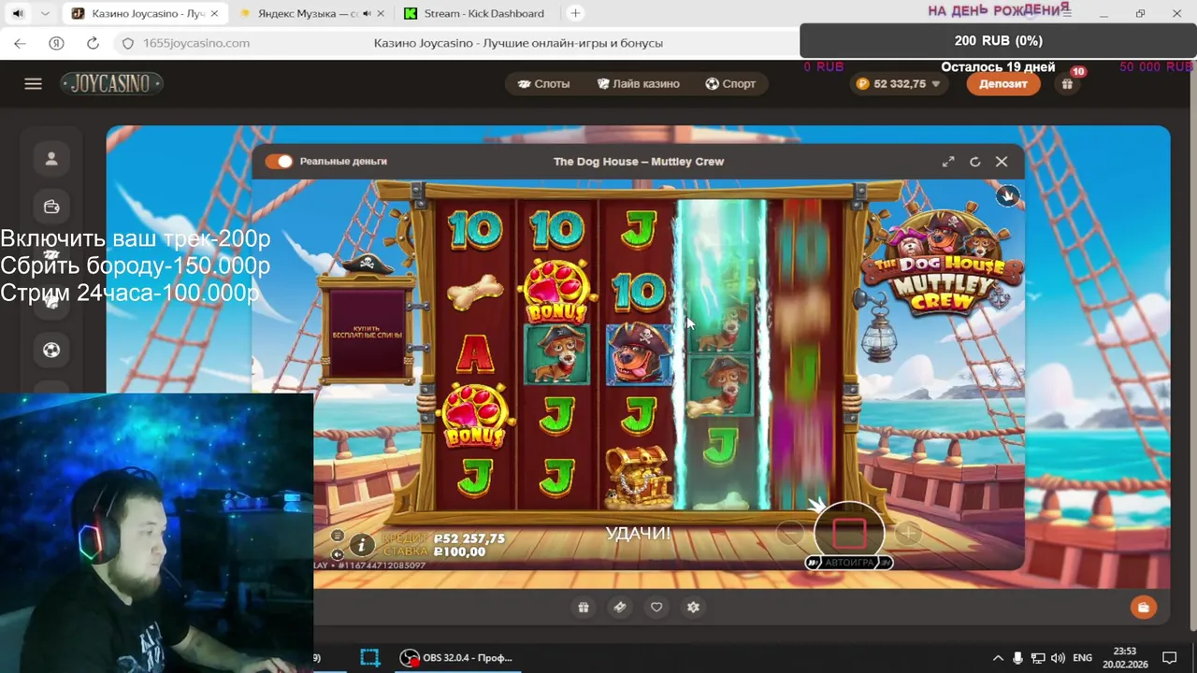The height and width of the screenshot is (673, 1197).
Task: Click the round arrow badge above the game logo
Action: tap(1007, 195)
